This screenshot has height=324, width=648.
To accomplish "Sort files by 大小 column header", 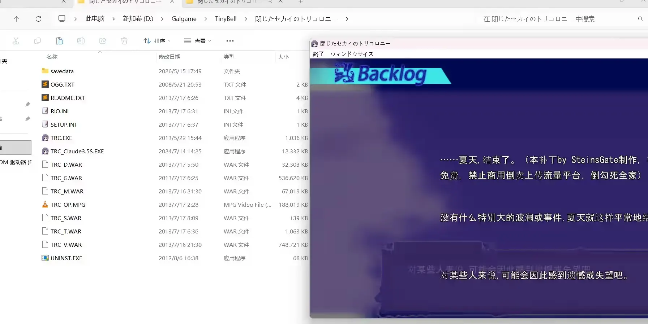I will coord(283,57).
